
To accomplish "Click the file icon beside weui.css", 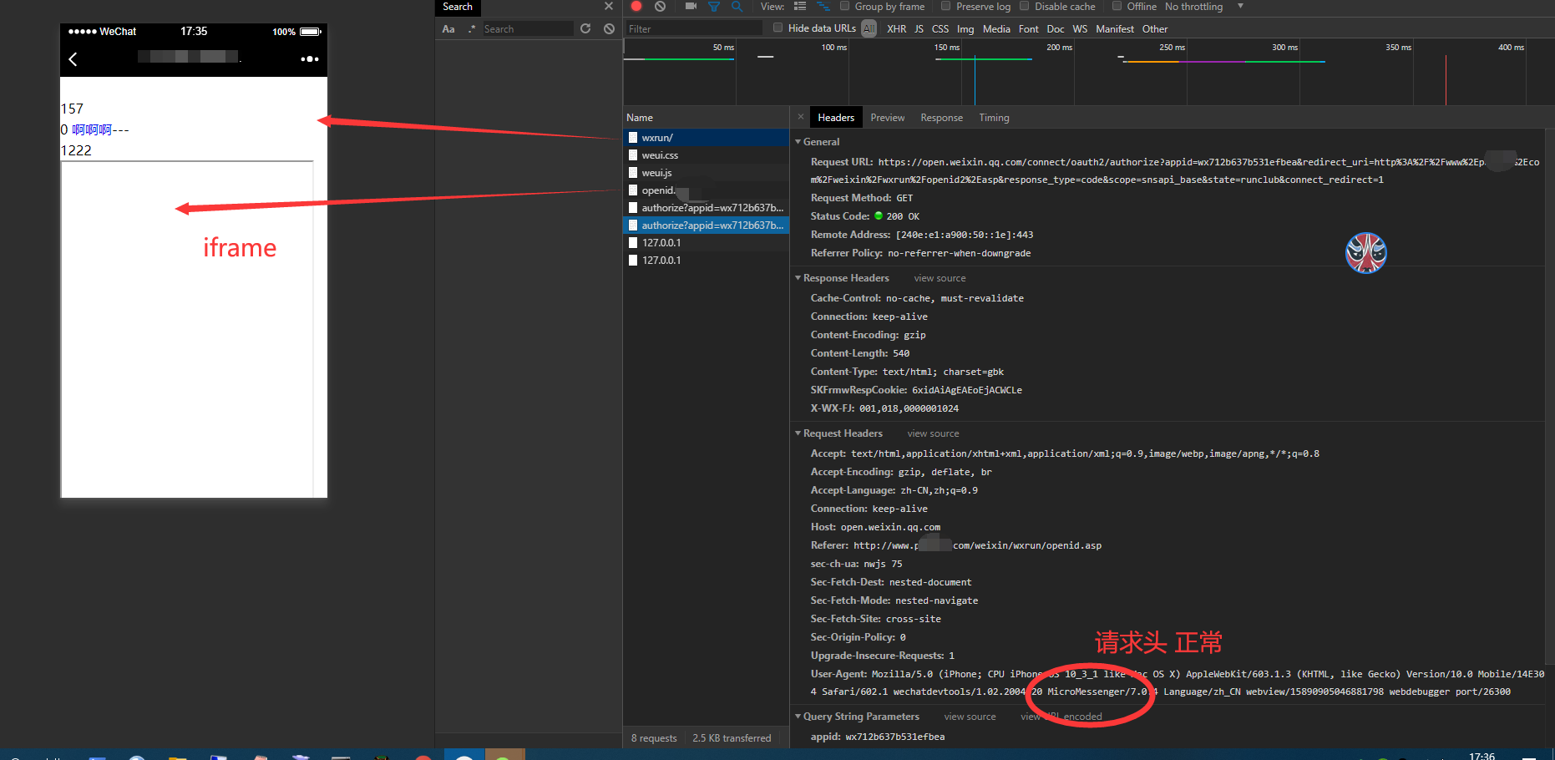I will click(x=633, y=155).
